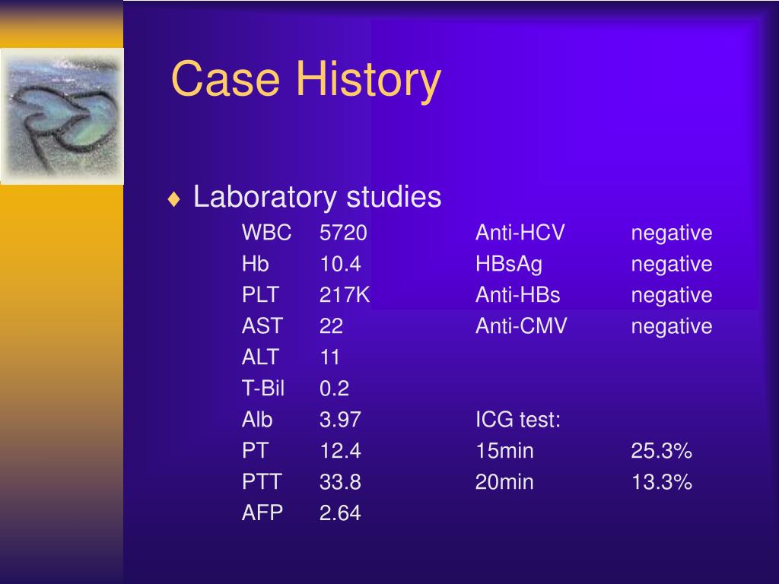Click the "PT" label
Viewport: 779px width, 584px height.
pyautogui.click(x=256, y=450)
